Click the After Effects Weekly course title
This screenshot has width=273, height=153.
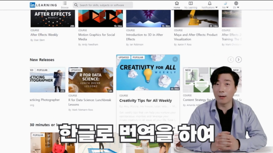click(44, 35)
